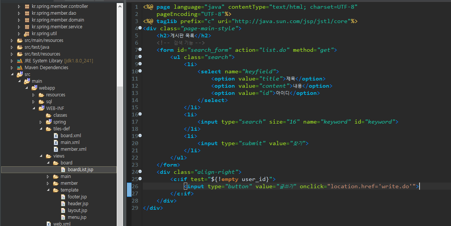Click the src/test/resources folder icon

point(20,54)
